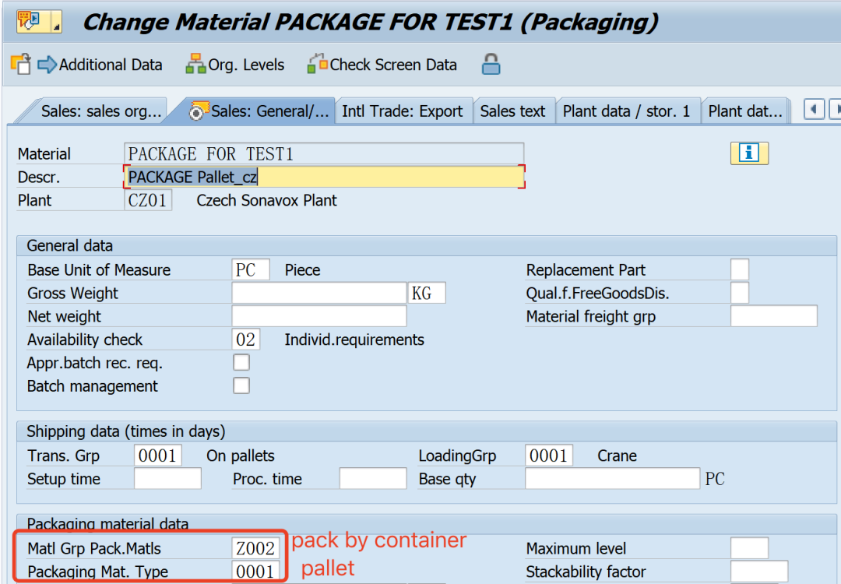Click the Packaging Mat. Type field 0001
Viewport: 841px width, 584px height.
tap(256, 571)
